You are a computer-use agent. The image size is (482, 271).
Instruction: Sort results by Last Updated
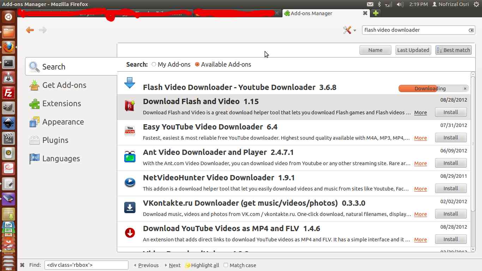413,50
